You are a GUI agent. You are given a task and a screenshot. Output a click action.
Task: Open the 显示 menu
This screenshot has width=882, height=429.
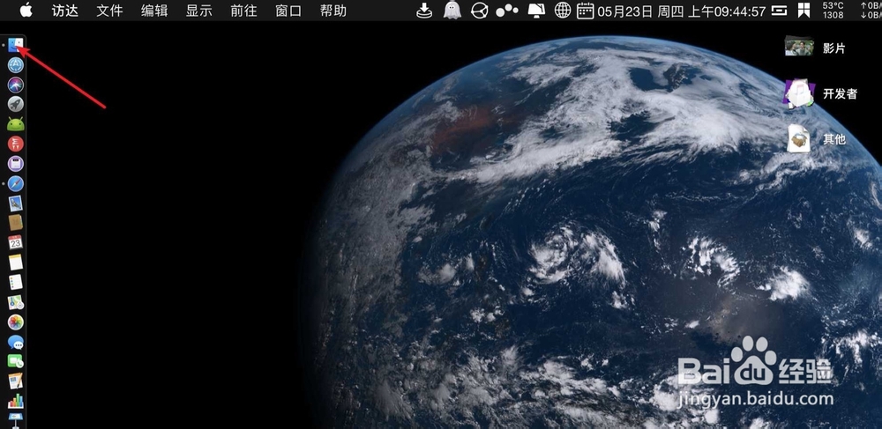tap(199, 11)
